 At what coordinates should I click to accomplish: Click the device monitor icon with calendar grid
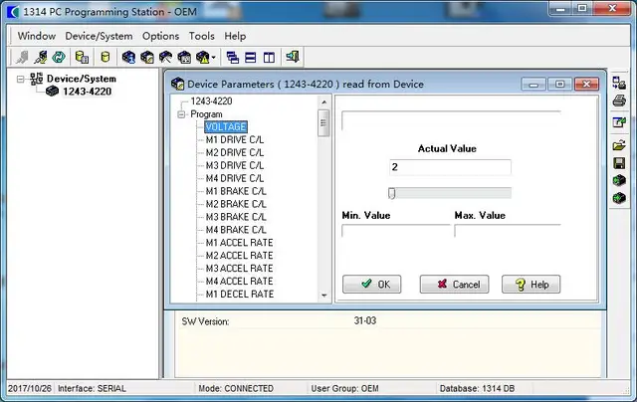click(x=184, y=58)
